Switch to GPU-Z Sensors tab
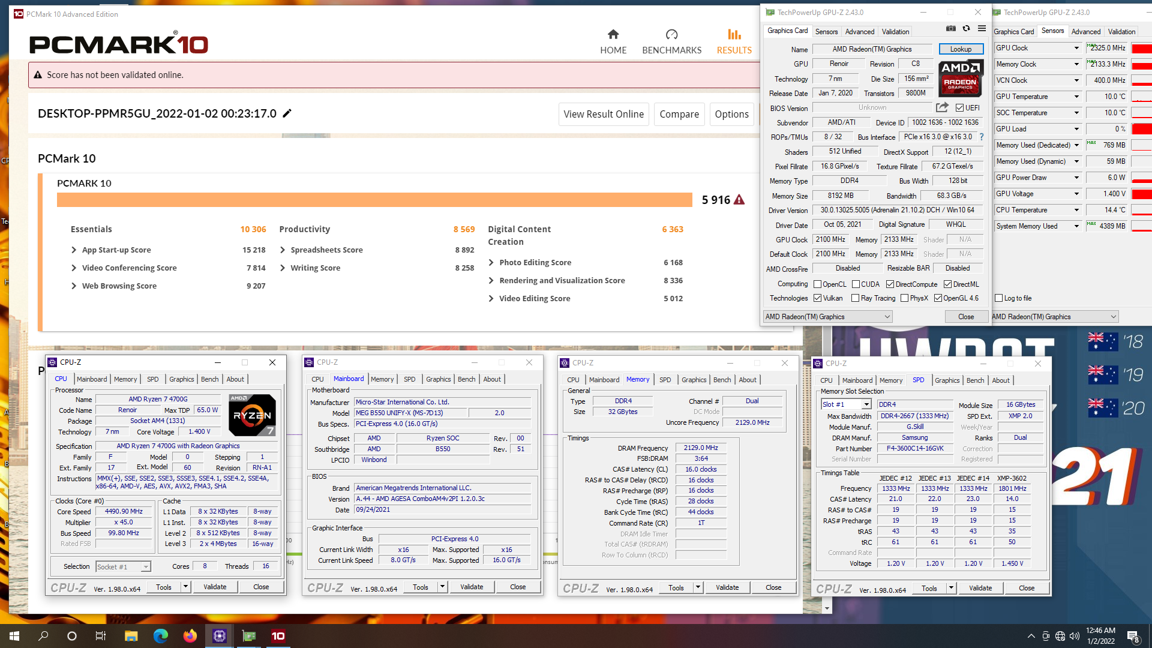Viewport: 1152px width, 648px height. [826, 32]
